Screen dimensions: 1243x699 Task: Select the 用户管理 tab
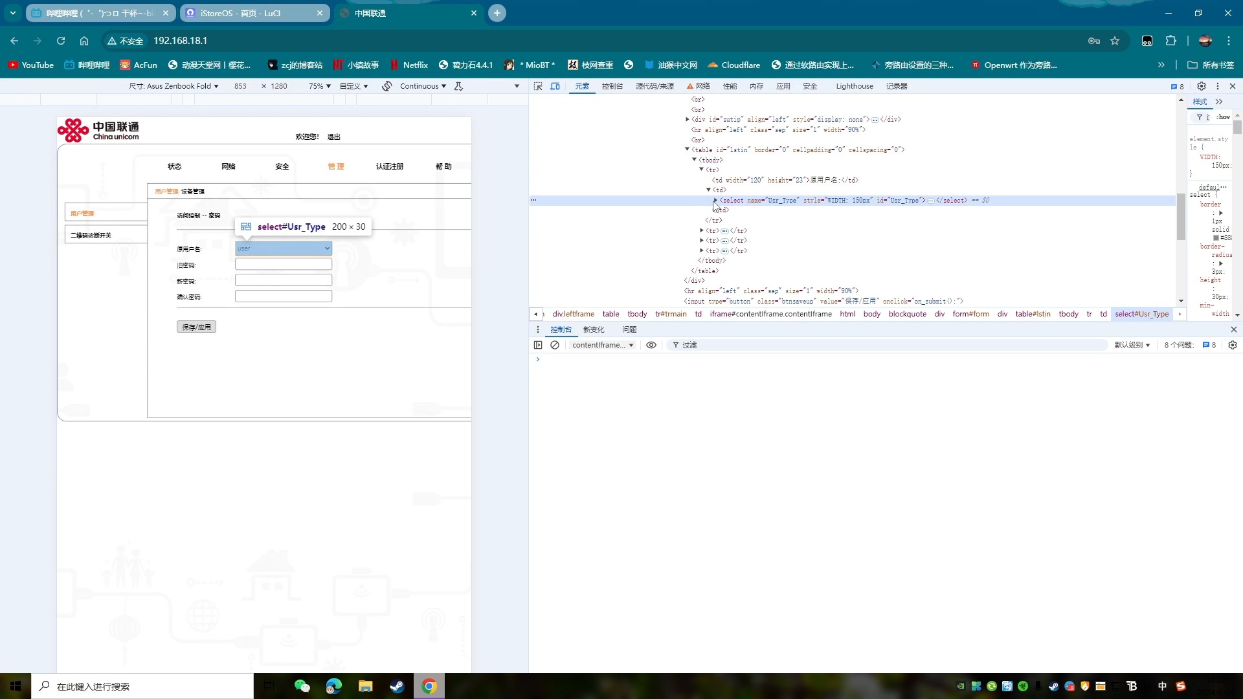coord(166,191)
